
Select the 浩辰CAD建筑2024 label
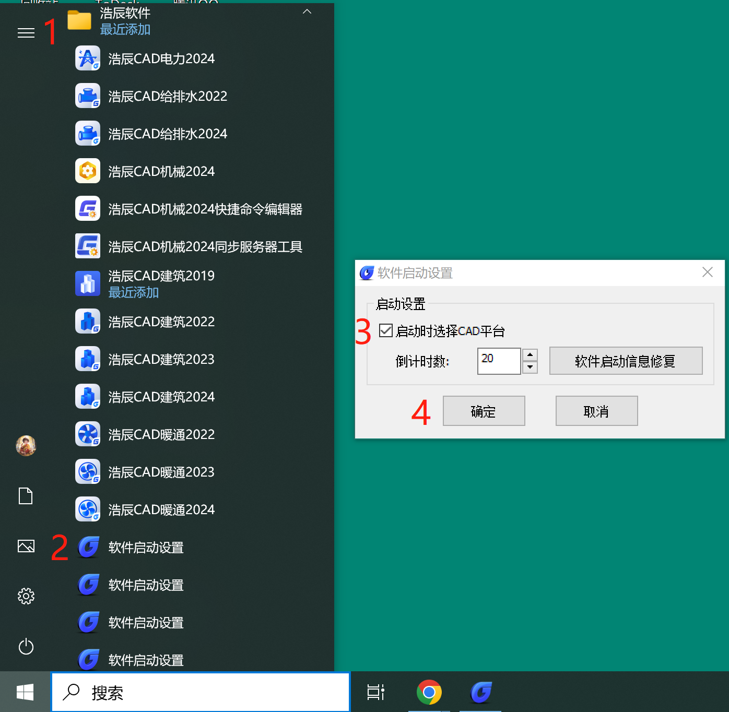pos(161,397)
